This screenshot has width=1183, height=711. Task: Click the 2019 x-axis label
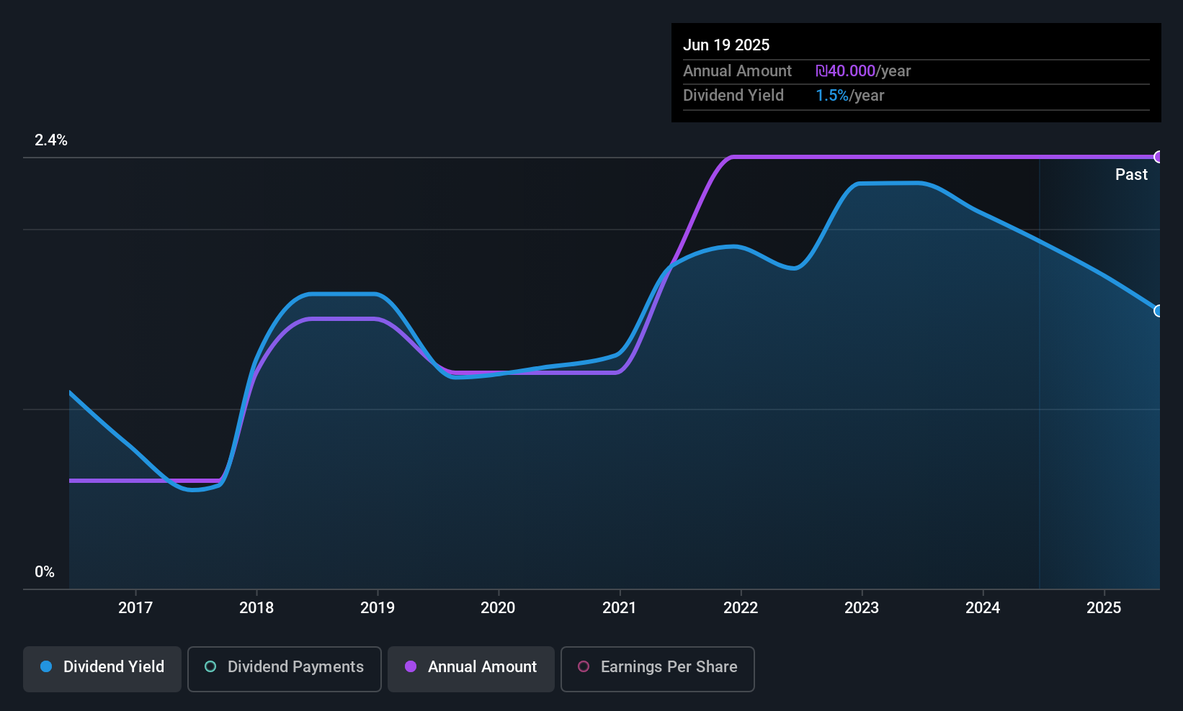click(378, 607)
